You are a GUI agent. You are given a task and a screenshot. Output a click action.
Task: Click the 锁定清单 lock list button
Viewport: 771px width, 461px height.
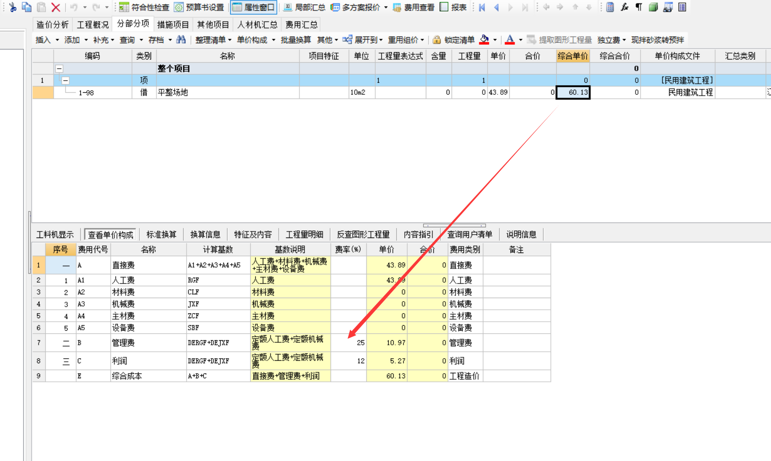[453, 40]
